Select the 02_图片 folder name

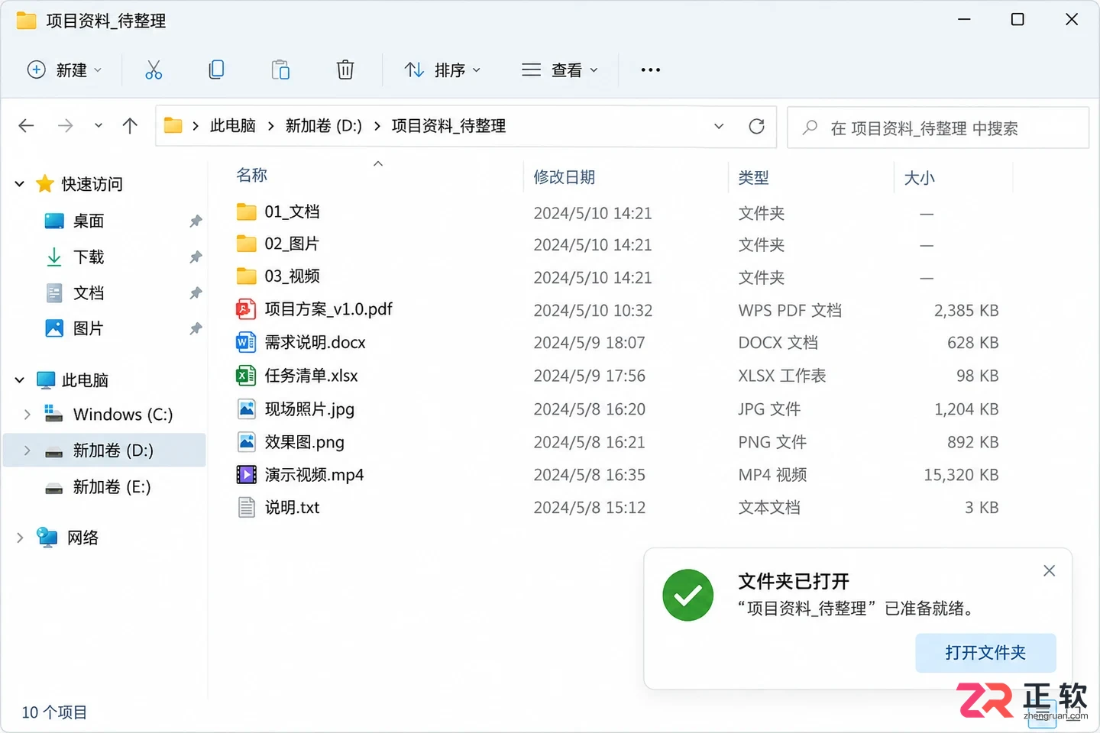pos(292,244)
